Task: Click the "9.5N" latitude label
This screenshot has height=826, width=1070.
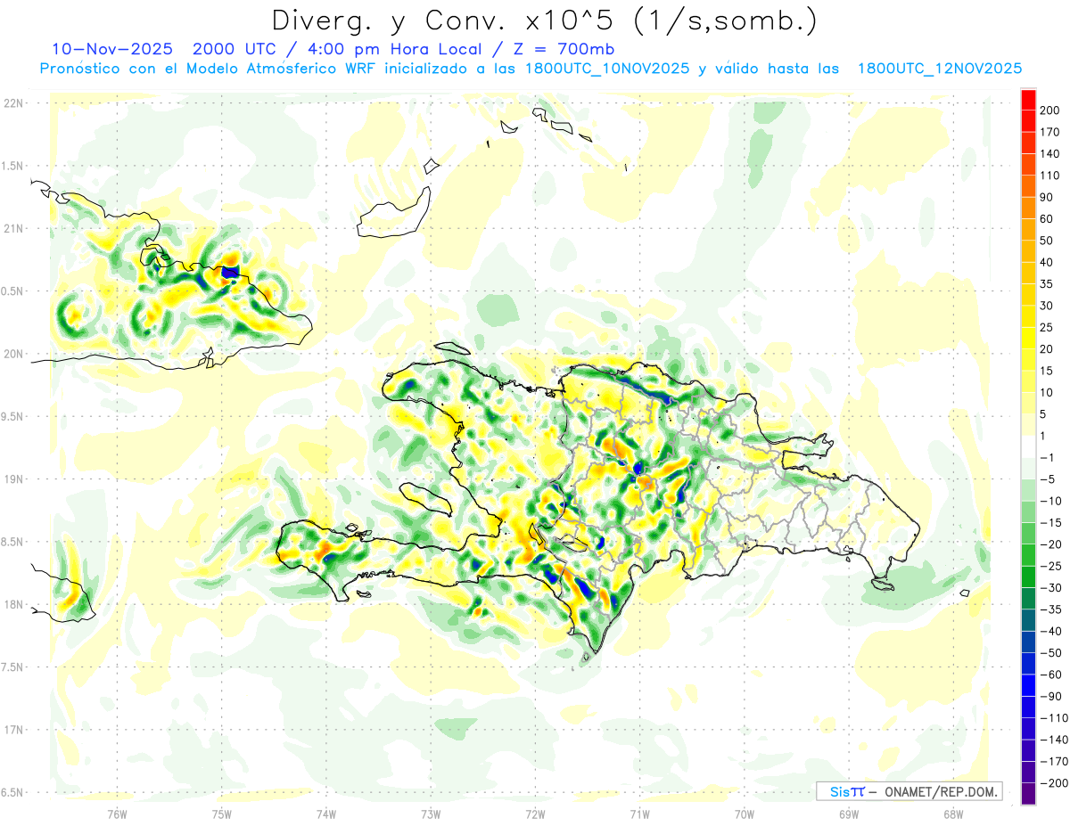Action: pos(13,416)
